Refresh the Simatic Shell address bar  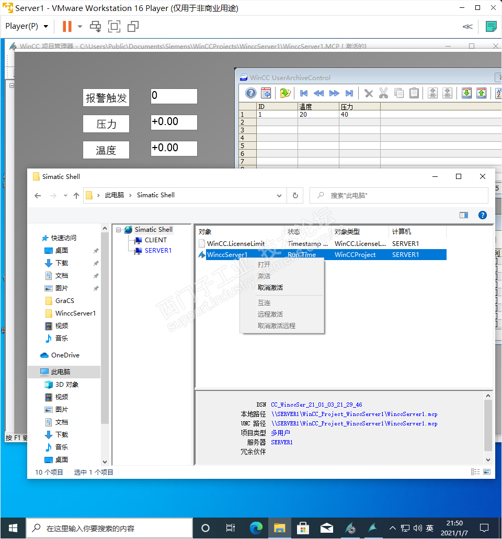(x=295, y=196)
